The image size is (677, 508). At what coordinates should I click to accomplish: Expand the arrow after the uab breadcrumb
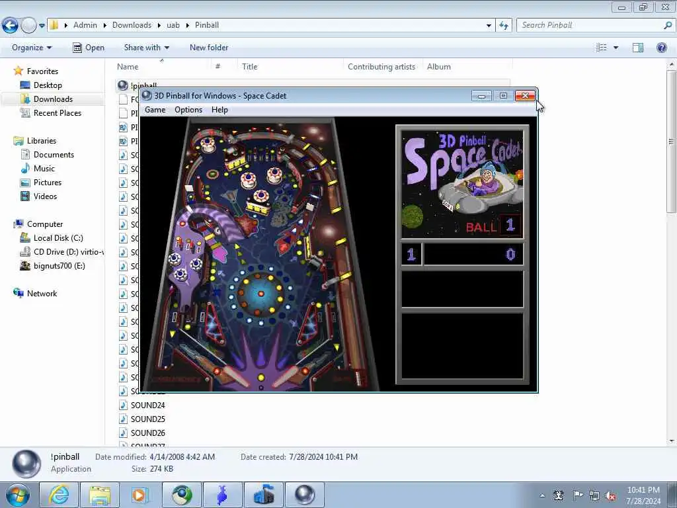pyautogui.click(x=188, y=26)
